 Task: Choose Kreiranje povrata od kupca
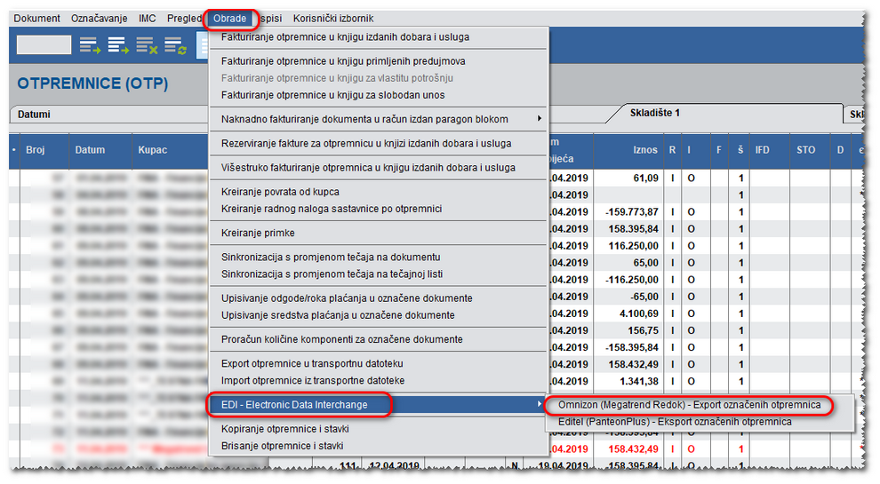tap(280, 192)
